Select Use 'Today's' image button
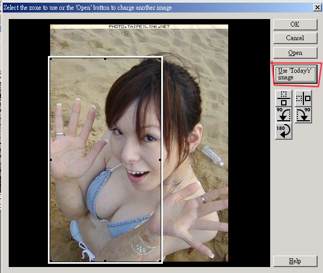Image resolution: width=323 pixels, height=273 pixels. pyautogui.click(x=295, y=74)
